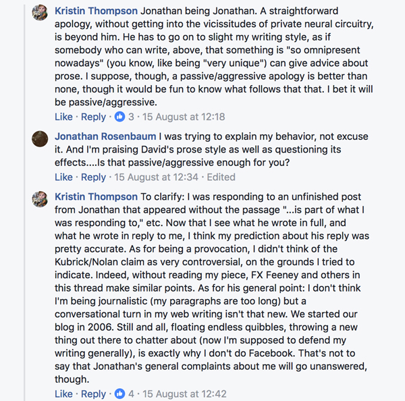Reply to the first Kristin Thompson comment
This screenshot has height=401, width=405.
(x=93, y=117)
